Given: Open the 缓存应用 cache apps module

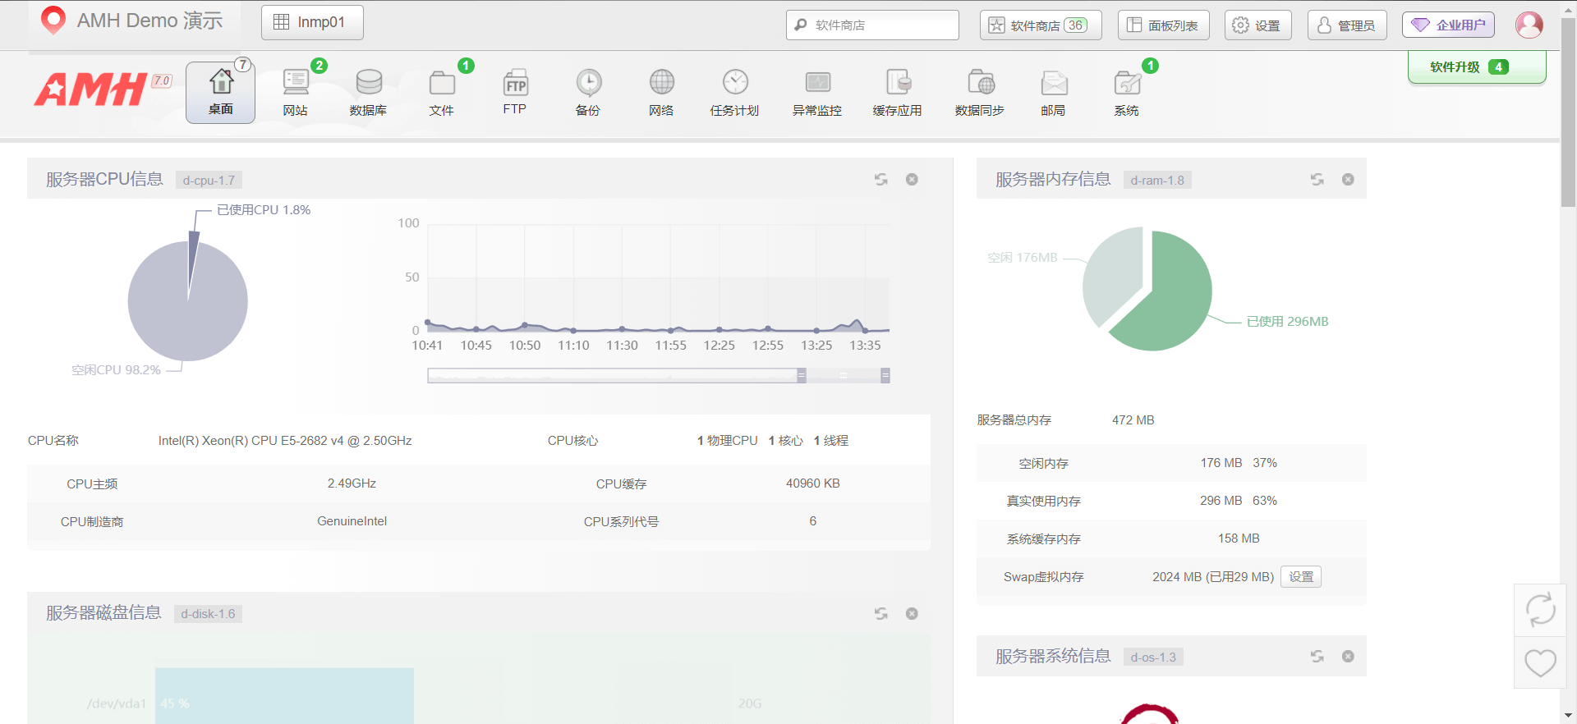Looking at the screenshot, I should tap(898, 92).
